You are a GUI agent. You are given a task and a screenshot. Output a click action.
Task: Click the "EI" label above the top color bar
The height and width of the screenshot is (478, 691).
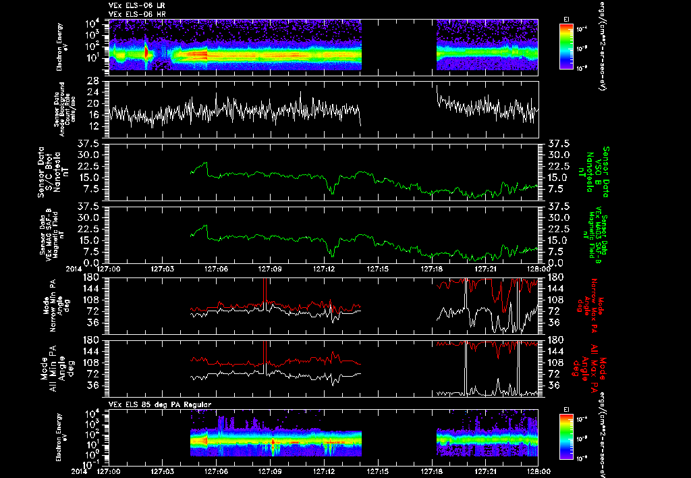coord(566,20)
